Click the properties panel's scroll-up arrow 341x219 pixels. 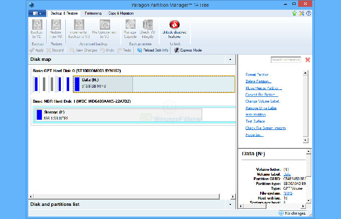pyautogui.click(x=308, y=151)
